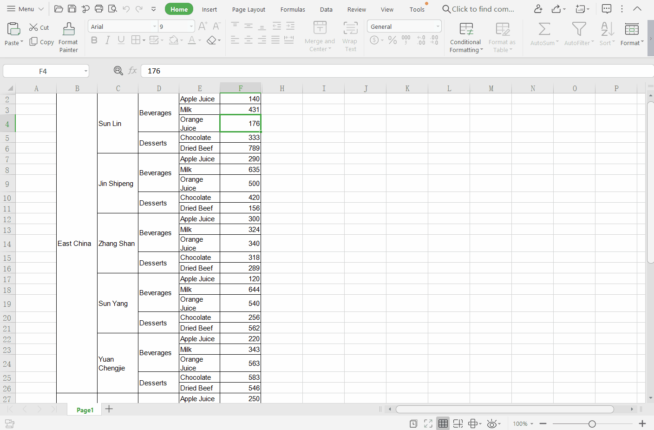The image size is (654, 430).
Task: Click the Wrap Text icon
Action: (x=350, y=37)
